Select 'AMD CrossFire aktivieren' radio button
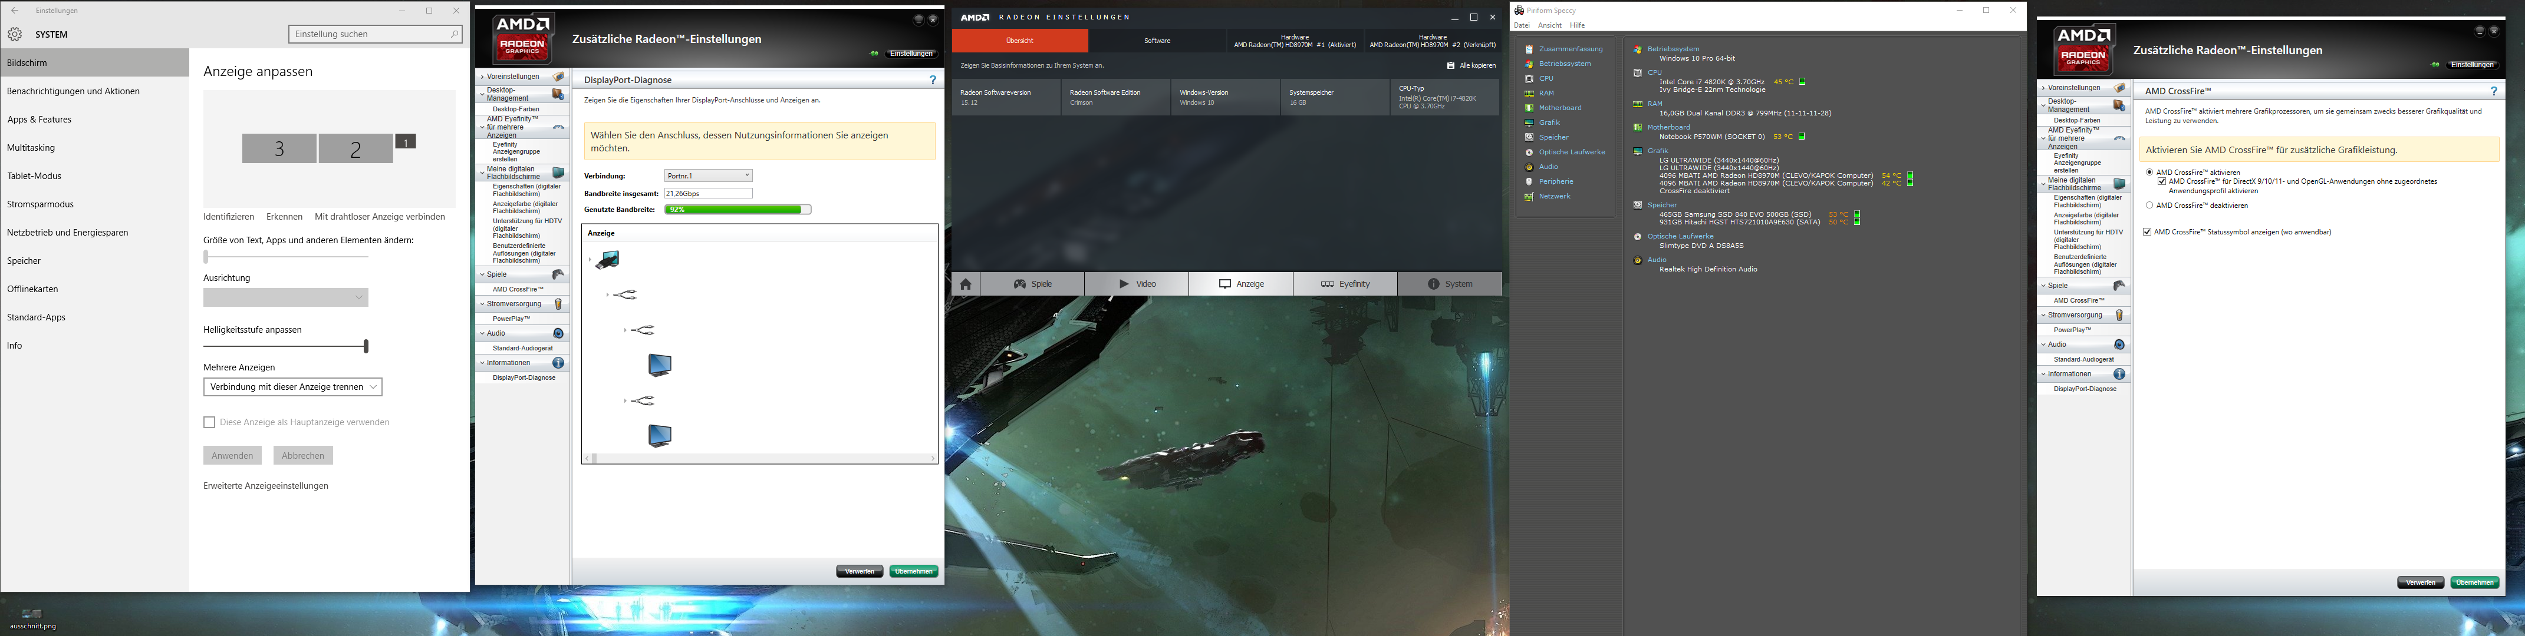The width and height of the screenshot is (2525, 636). (x=2149, y=172)
